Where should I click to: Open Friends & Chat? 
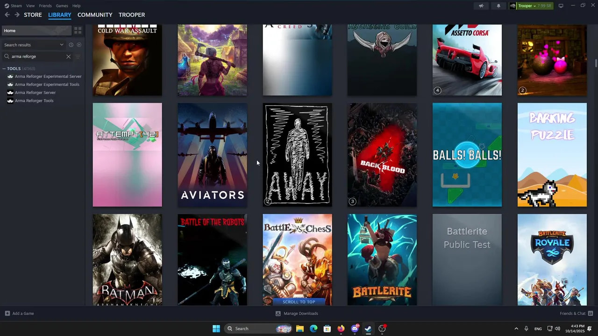pyautogui.click(x=577, y=314)
